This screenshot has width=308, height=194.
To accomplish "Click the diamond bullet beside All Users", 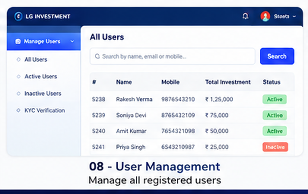I will point(19,59).
